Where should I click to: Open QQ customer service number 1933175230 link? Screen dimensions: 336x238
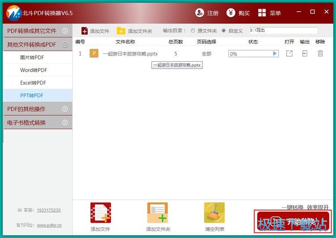[49, 210]
